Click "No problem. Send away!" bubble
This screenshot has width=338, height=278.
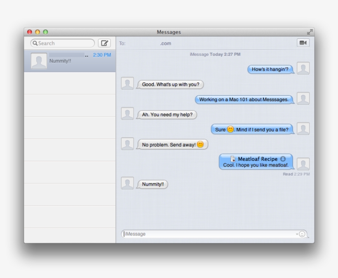(x=172, y=144)
